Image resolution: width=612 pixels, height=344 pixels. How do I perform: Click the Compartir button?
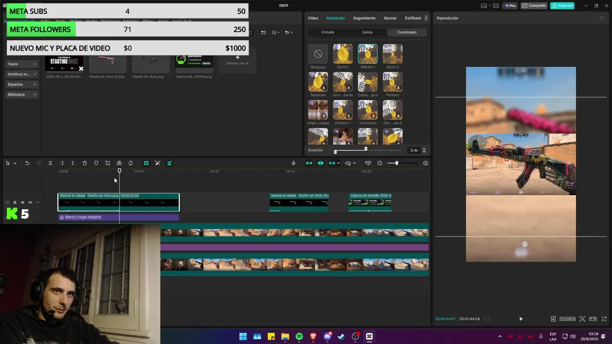point(534,6)
